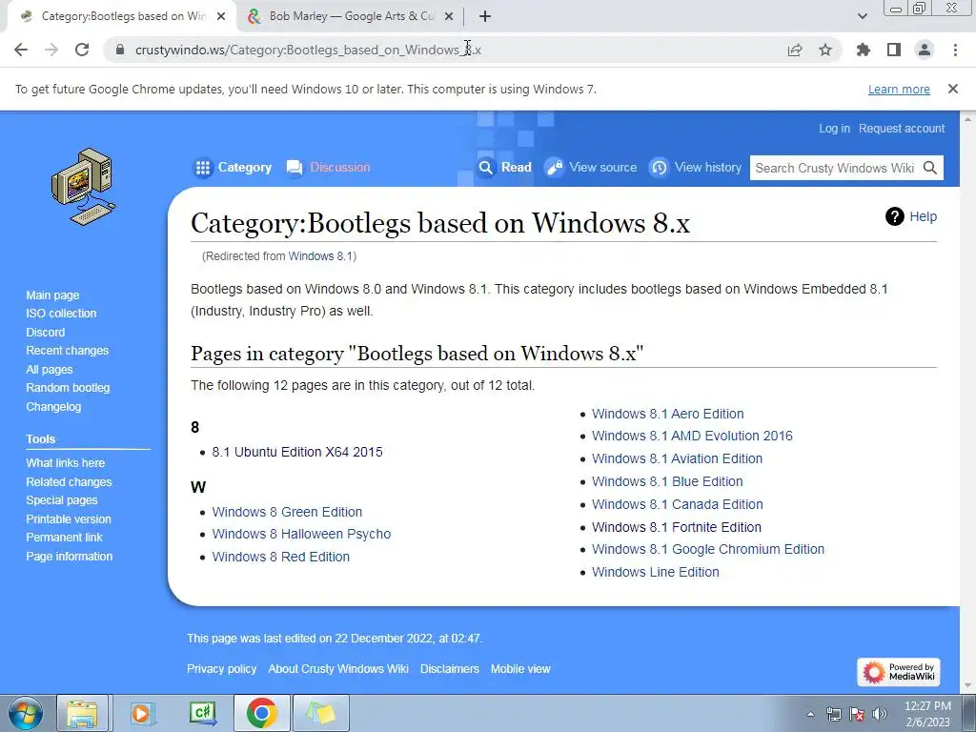Open the Chrome side panel
The height and width of the screenshot is (732, 976).
(x=894, y=50)
